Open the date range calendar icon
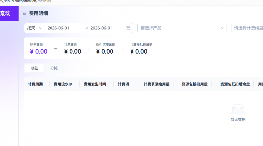This screenshot has height=146, width=263. click(x=128, y=28)
